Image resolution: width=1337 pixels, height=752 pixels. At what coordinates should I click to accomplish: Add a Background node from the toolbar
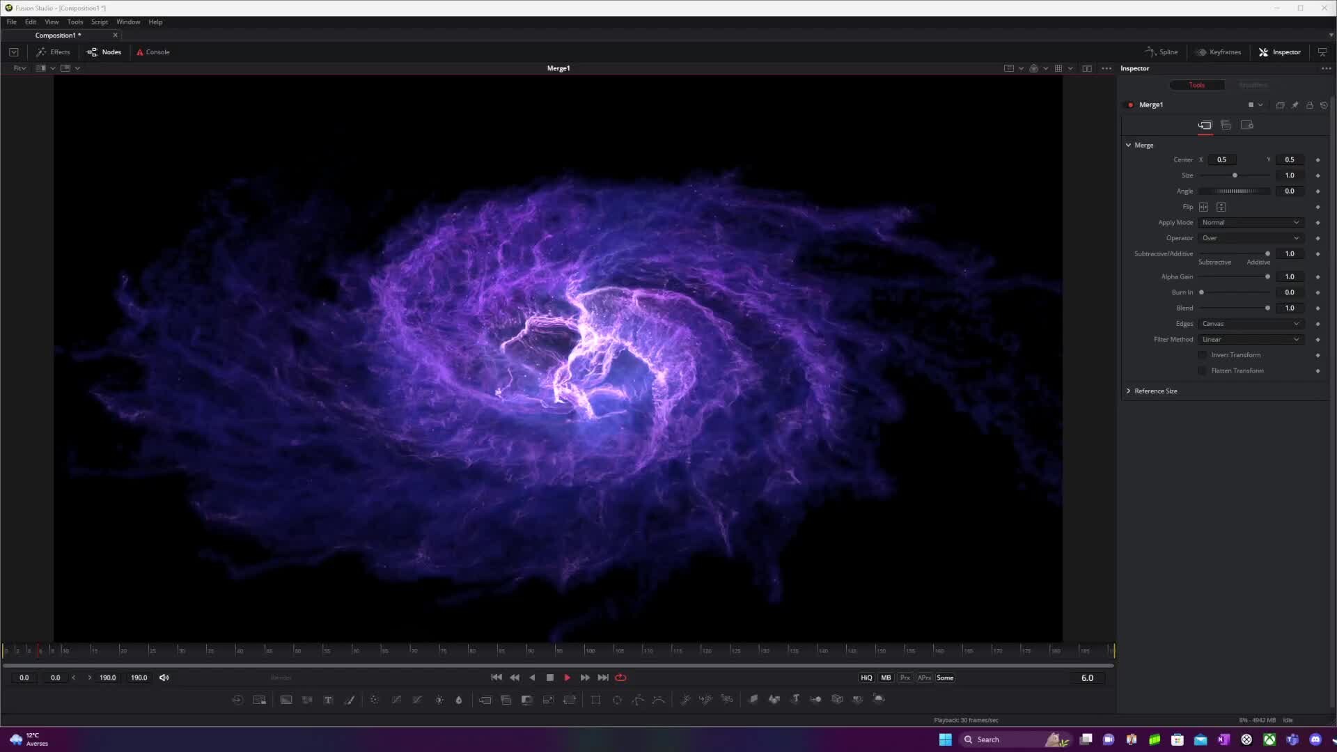286,700
